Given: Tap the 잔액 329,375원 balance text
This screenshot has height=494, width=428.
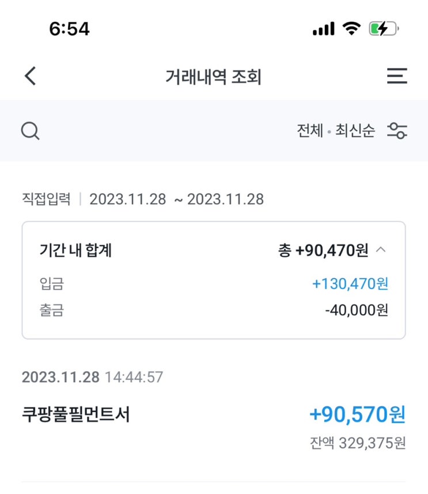Looking at the screenshot, I should pyautogui.click(x=357, y=443).
